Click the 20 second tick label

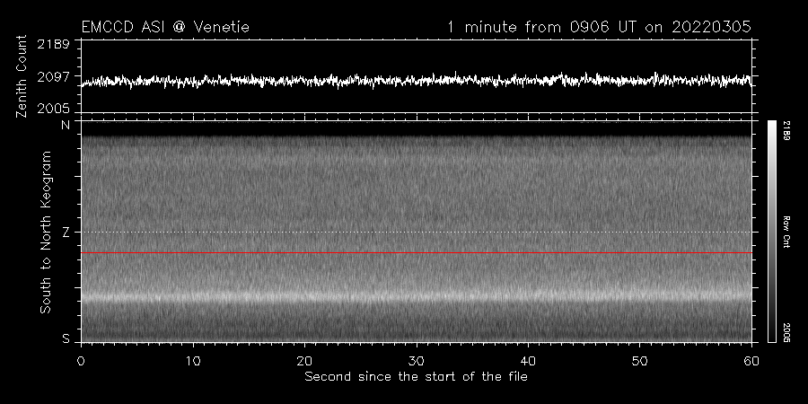tap(304, 360)
